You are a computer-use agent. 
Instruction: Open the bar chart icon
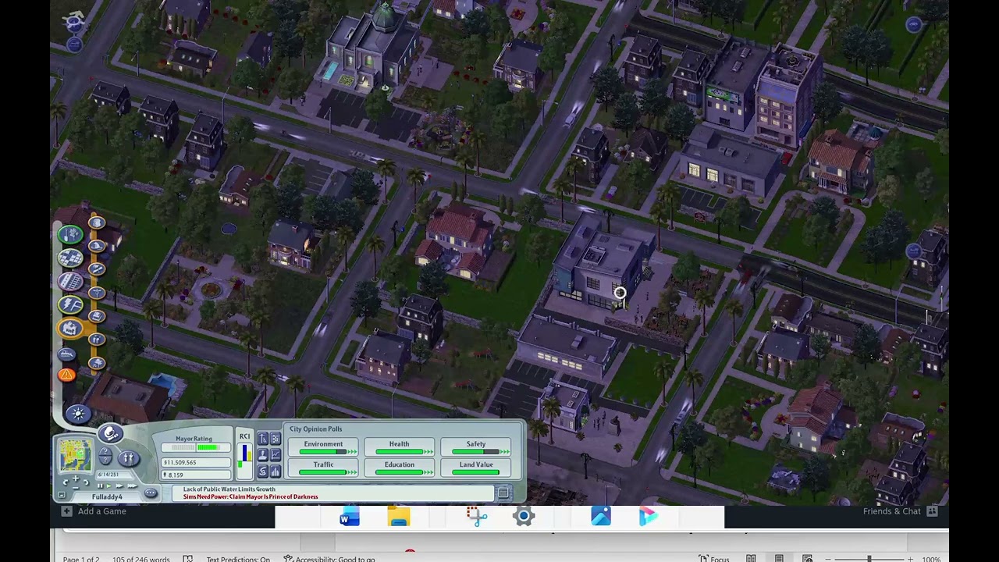(x=275, y=471)
